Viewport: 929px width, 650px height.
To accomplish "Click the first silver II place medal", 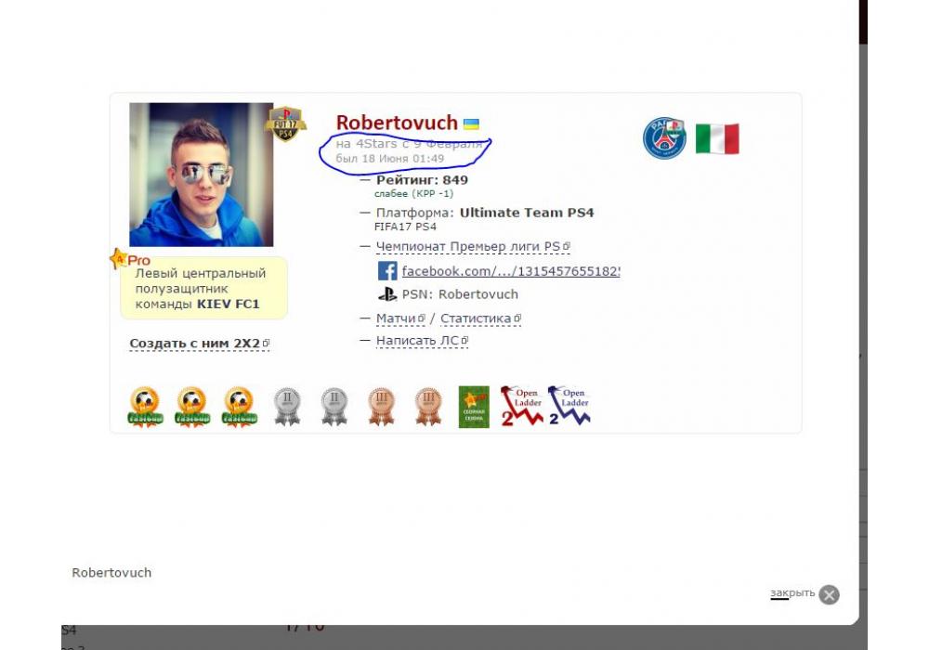I will (287, 407).
